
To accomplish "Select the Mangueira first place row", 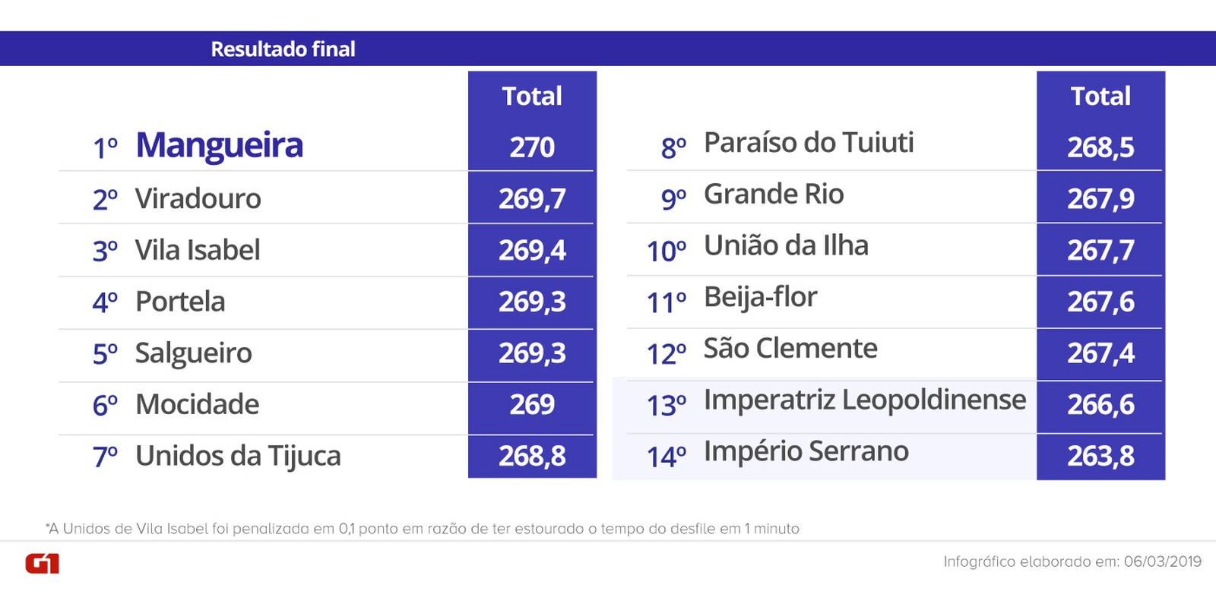I will point(219,145).
